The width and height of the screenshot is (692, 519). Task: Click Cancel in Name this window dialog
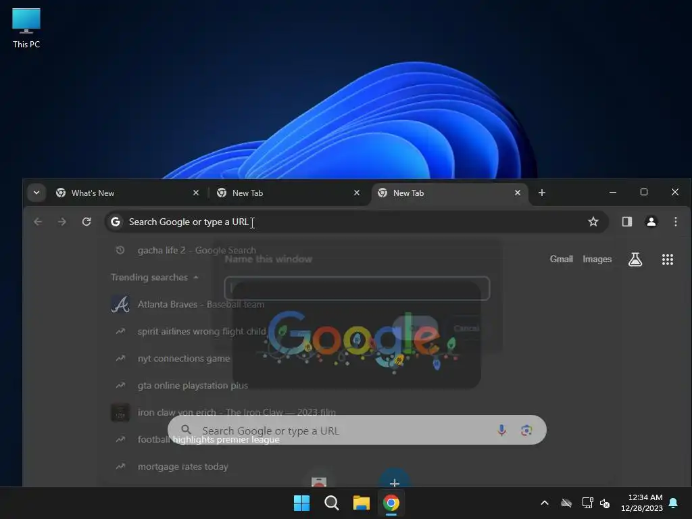(466, 328)
